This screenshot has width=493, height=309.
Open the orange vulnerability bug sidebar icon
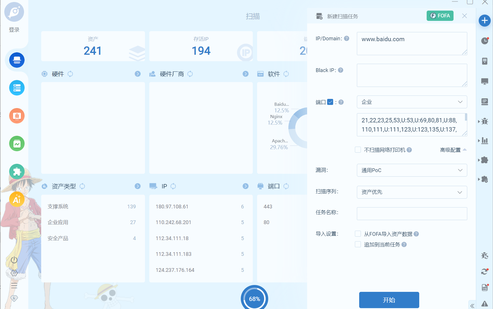17,116
